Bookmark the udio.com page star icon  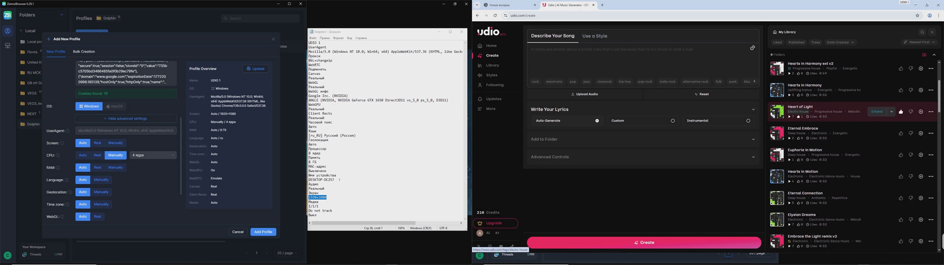pos(917,15)
